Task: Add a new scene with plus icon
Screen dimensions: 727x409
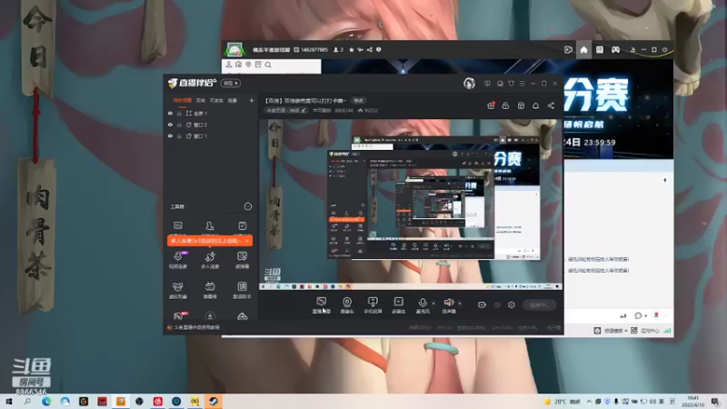Action: click(252, 100)
